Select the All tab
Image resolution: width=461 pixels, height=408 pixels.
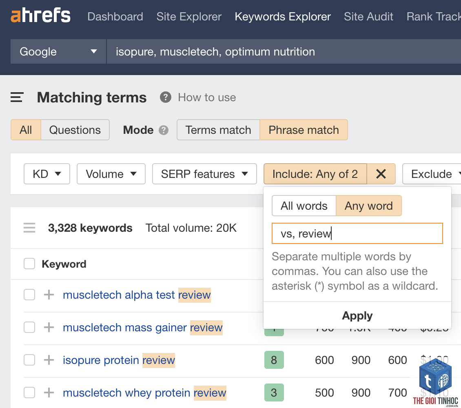[x=26, y=130]
